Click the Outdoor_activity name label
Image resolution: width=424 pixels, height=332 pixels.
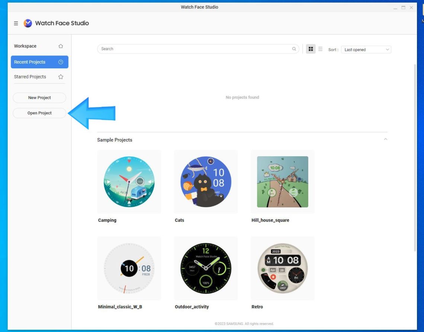tap(192, 307)
